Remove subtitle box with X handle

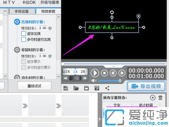click(139, 16)
